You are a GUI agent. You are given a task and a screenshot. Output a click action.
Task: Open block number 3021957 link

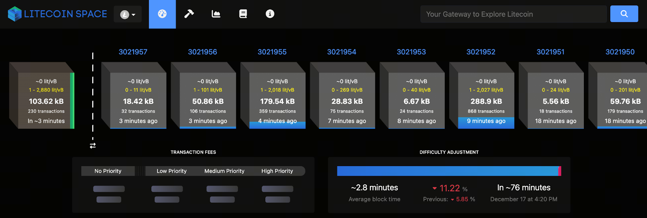[133, 52]
